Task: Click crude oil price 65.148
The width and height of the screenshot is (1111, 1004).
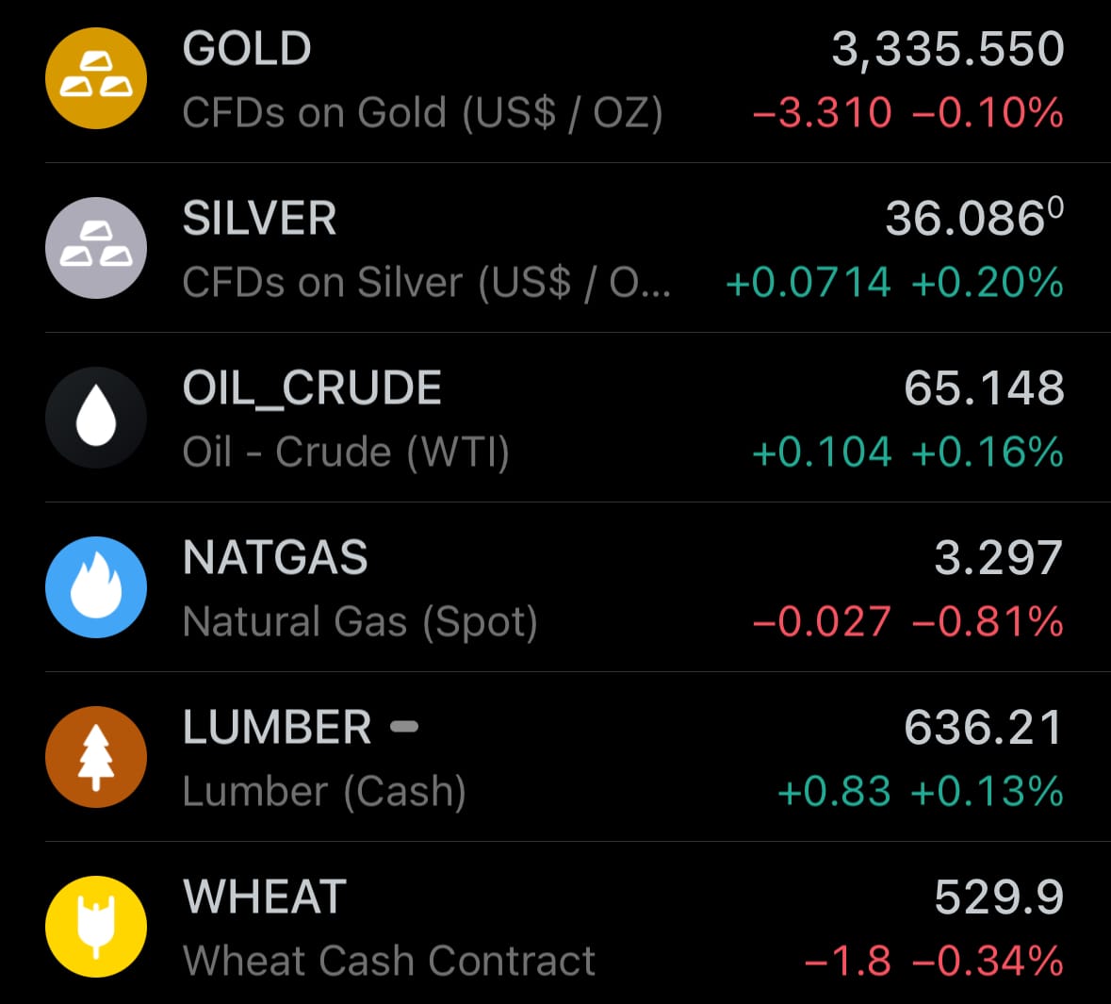Action: point(984,387)
